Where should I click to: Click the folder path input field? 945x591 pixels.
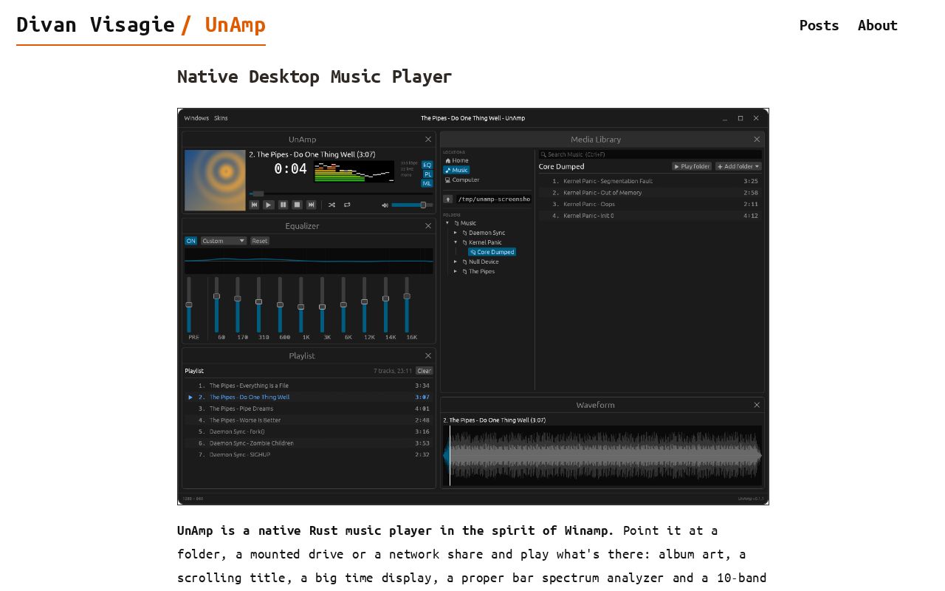[493, 199]
